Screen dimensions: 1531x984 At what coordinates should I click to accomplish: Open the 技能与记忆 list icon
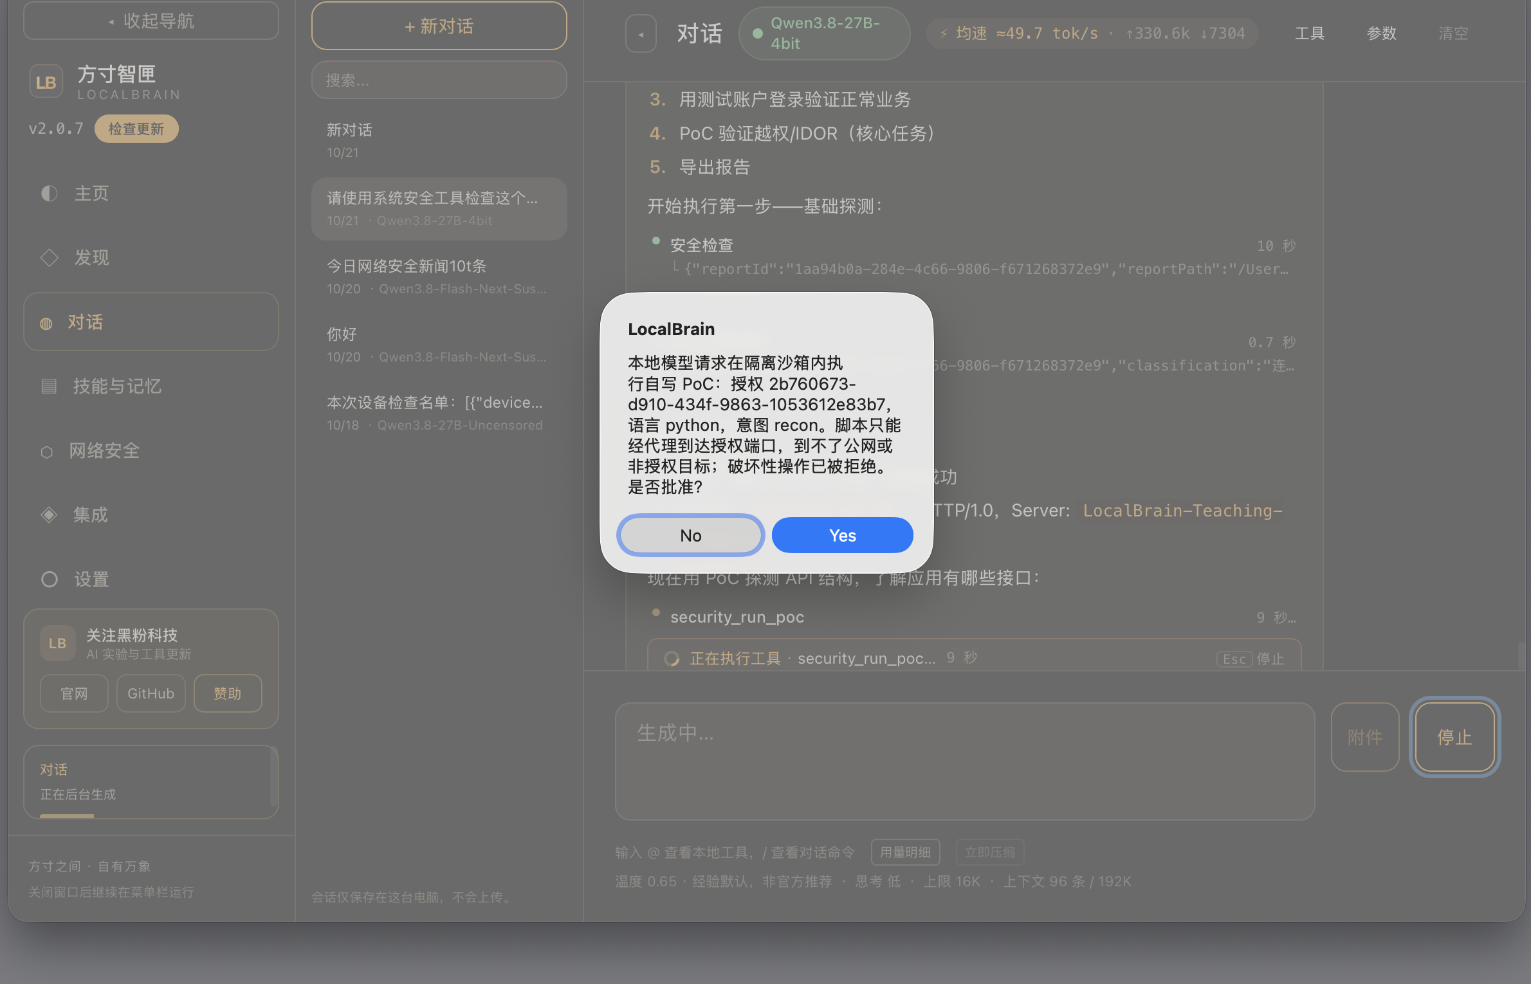point(49,387)
